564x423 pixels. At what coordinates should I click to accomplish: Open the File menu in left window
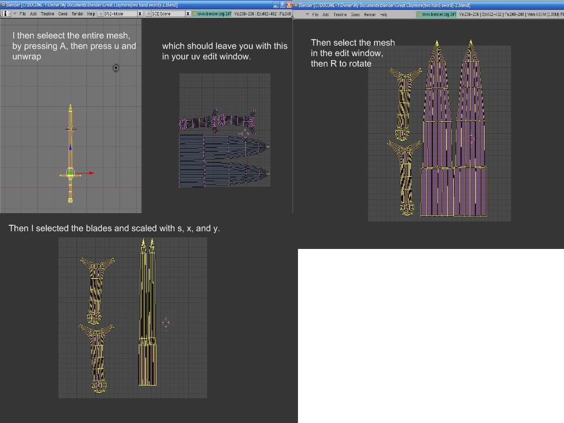point(23,14)
